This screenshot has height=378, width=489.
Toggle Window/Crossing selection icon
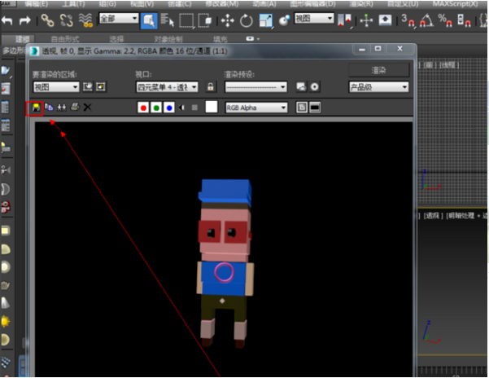pos(204,20)
